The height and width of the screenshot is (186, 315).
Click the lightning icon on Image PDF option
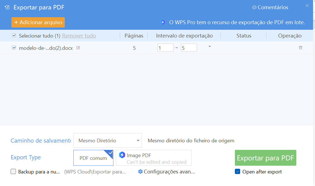point(122,155)
